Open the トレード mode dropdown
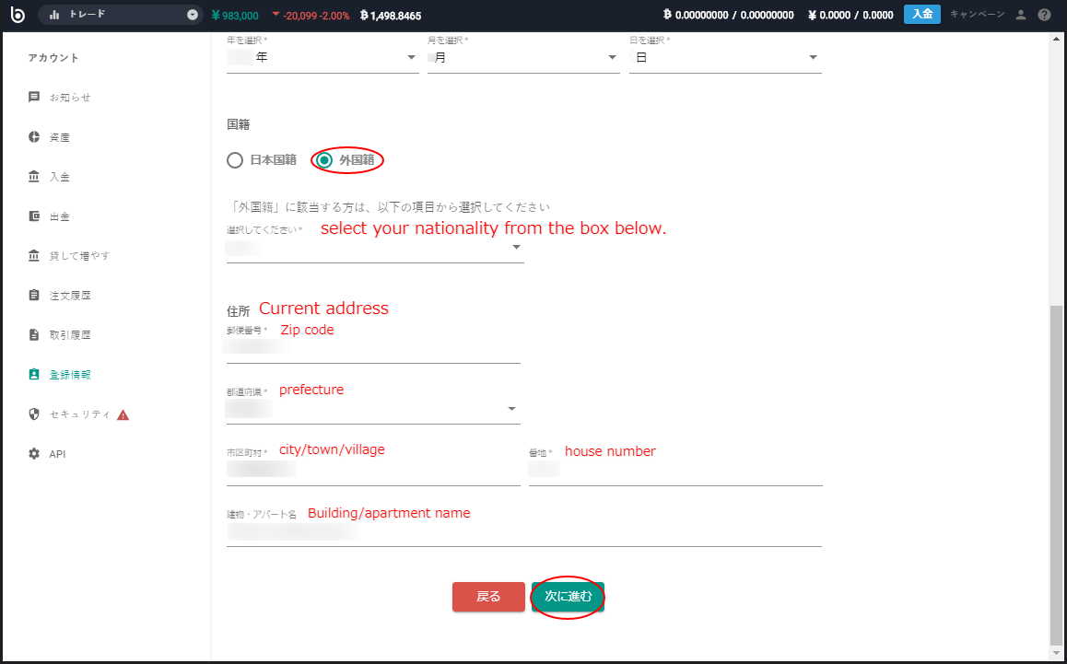The image size is (1067, 664). click(121, 15)
